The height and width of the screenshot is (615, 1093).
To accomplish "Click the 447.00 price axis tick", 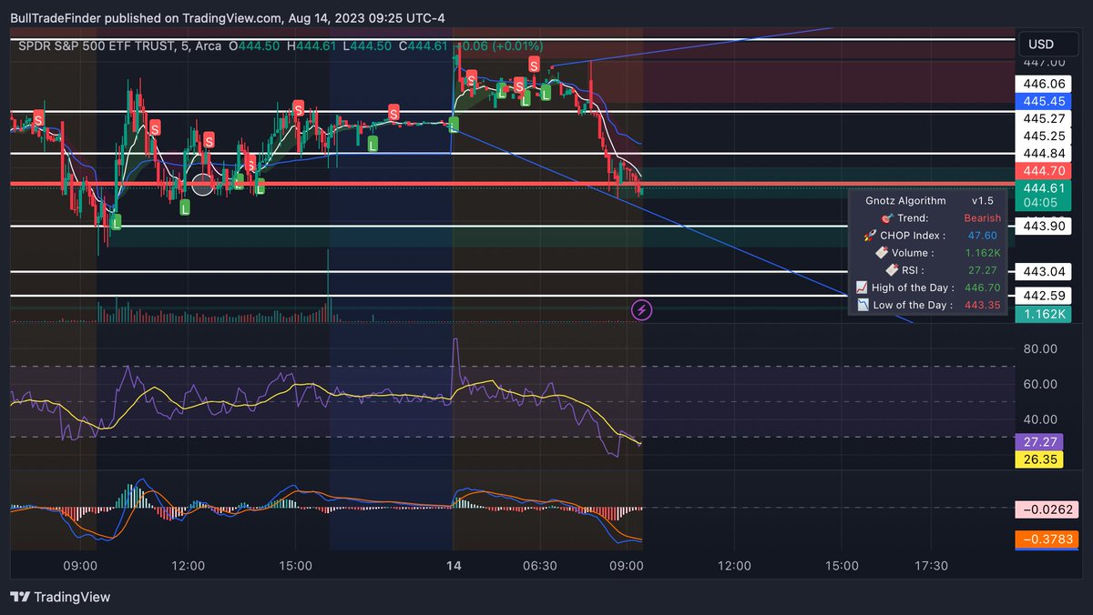I will 1044,63.
